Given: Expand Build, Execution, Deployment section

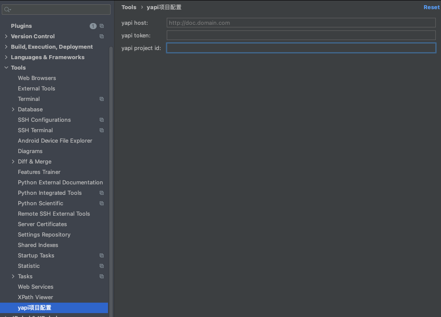Looking at the screenshot, I should click(6, 47).
